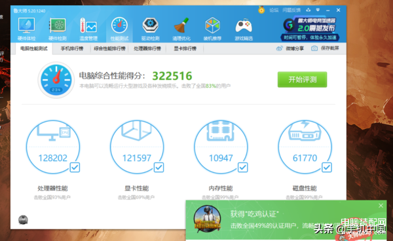Click the gold medal icon in title bar
393x241 pixels.
tap(261, 10)
